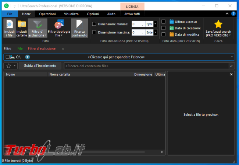Open the minimum size Byte unit dropdown
This screenshot has width=239, height=165.
click(x=155, y=24)
